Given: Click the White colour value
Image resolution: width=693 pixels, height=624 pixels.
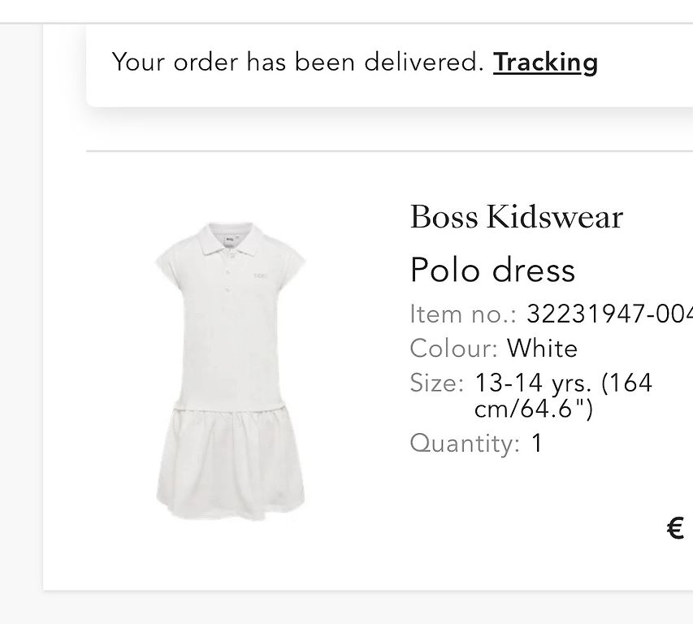Looking at the screenshot, I should pyautogui.click(x=542, y=349).
